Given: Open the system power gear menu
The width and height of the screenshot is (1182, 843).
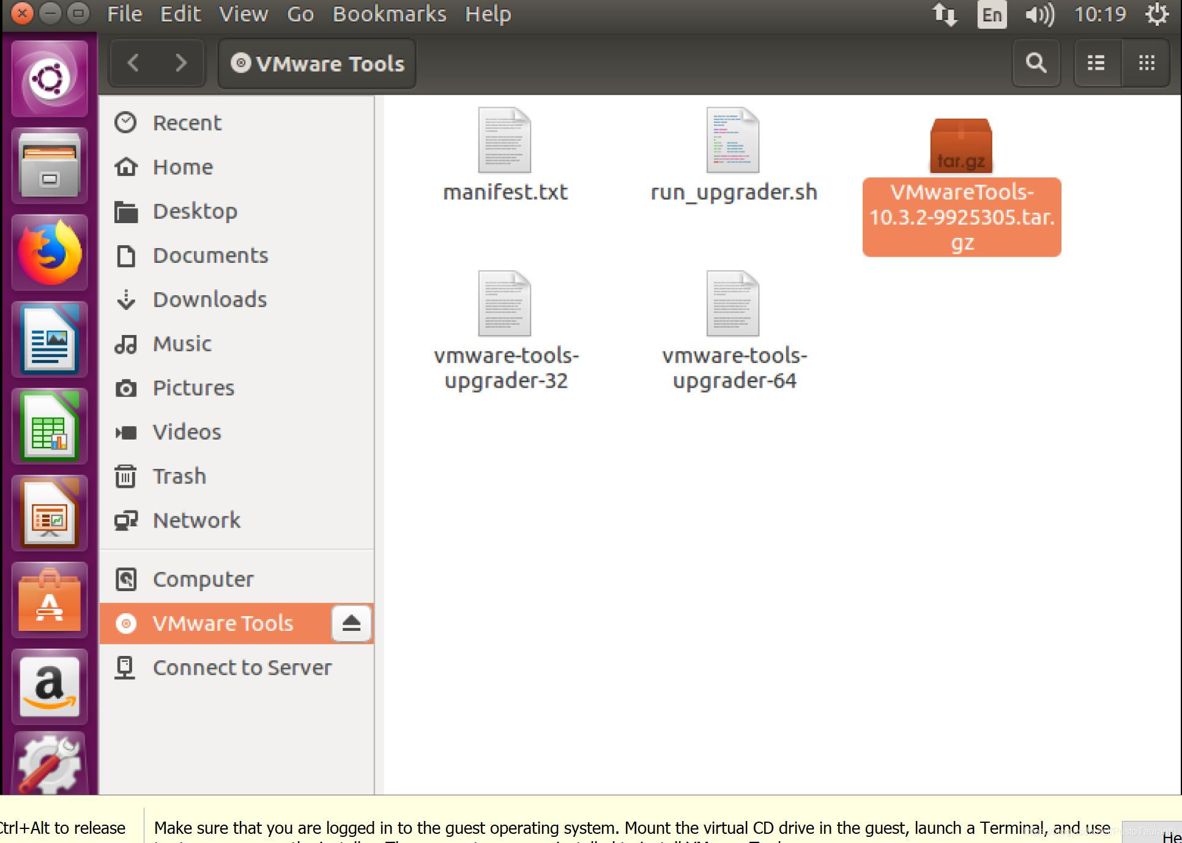Looking at the screenshot, I should pyautogui.click(x=1156, y=14).
